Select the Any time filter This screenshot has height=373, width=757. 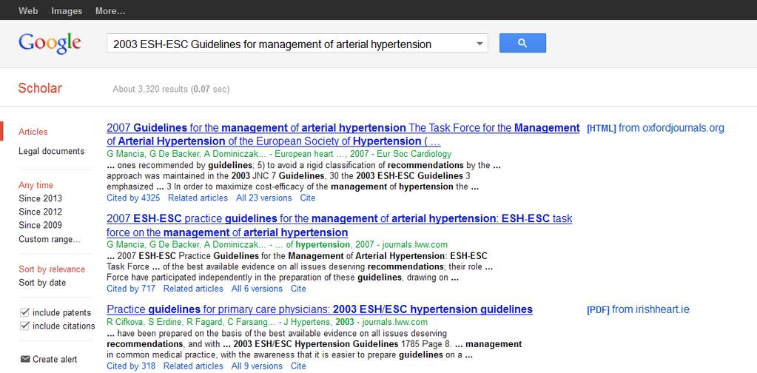pyautogui.click(x=36, y=185)
